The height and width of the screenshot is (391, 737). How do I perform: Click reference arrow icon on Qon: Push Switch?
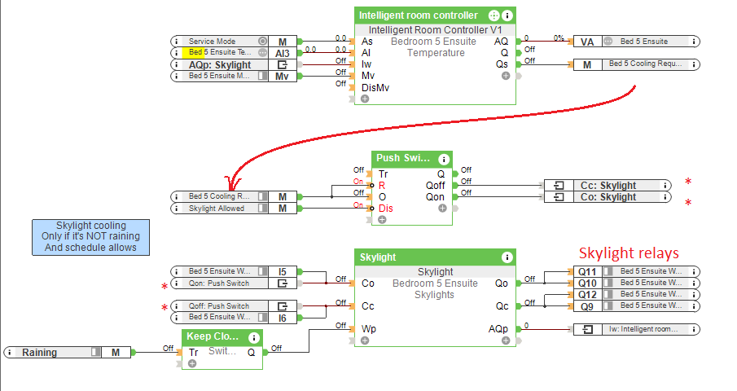282,283
